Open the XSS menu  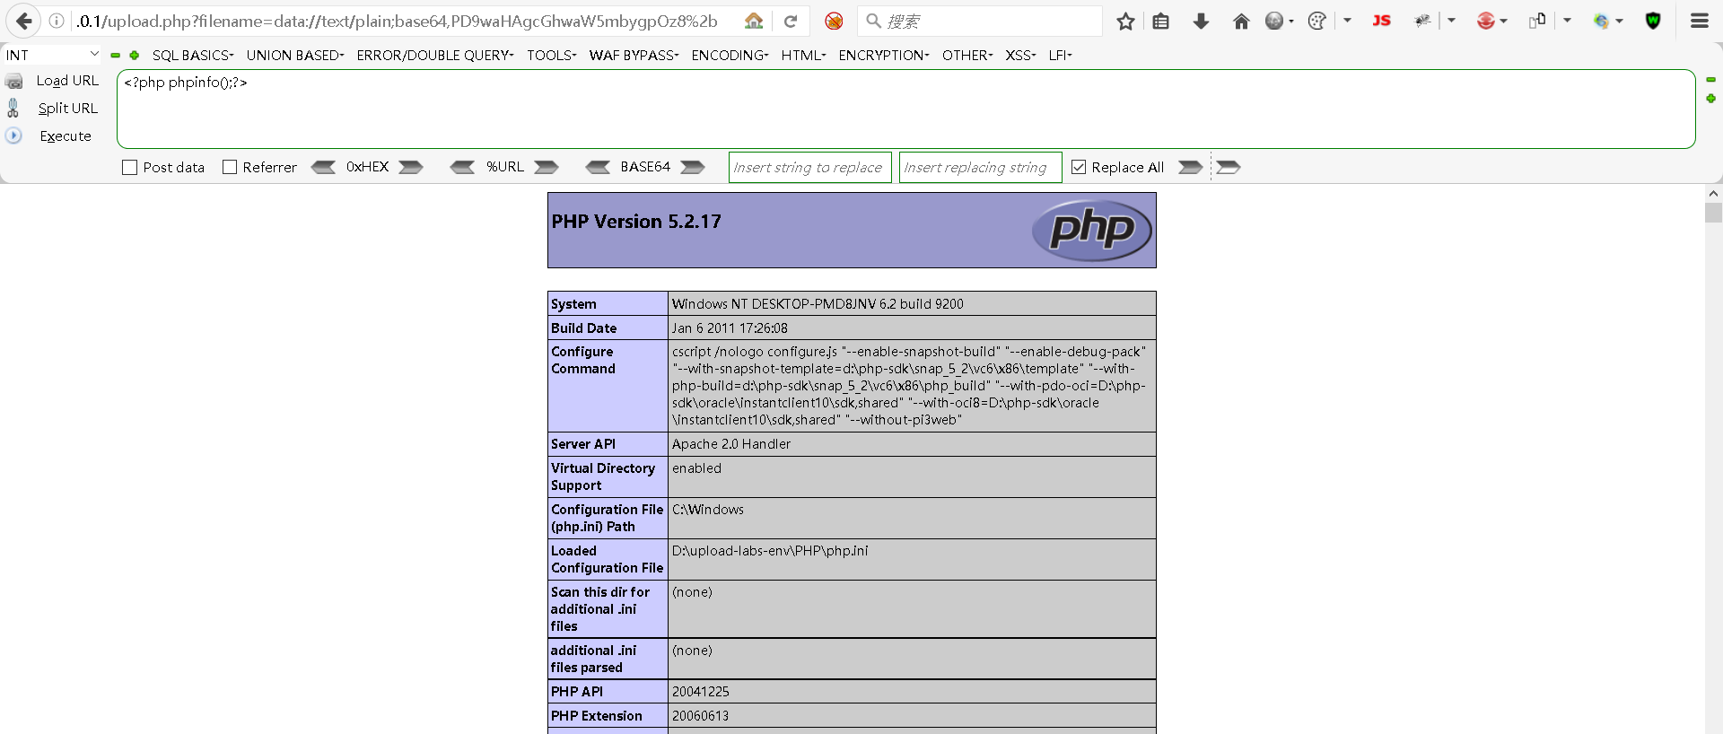(x=1021, y=55)
